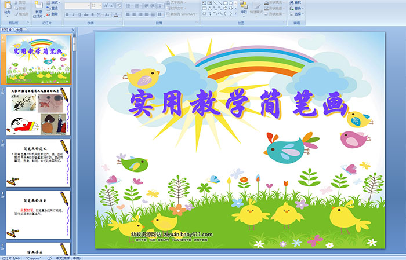Click the Find (查找) button

click(296, 2)
